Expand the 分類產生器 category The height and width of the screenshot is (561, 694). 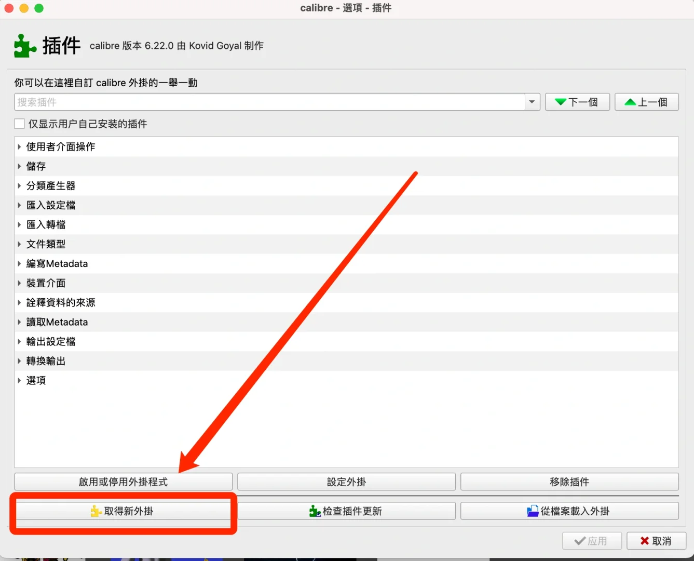tap(19, 185)
